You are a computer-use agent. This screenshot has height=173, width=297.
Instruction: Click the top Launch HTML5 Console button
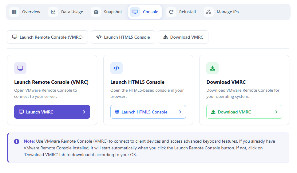[123, 37]
